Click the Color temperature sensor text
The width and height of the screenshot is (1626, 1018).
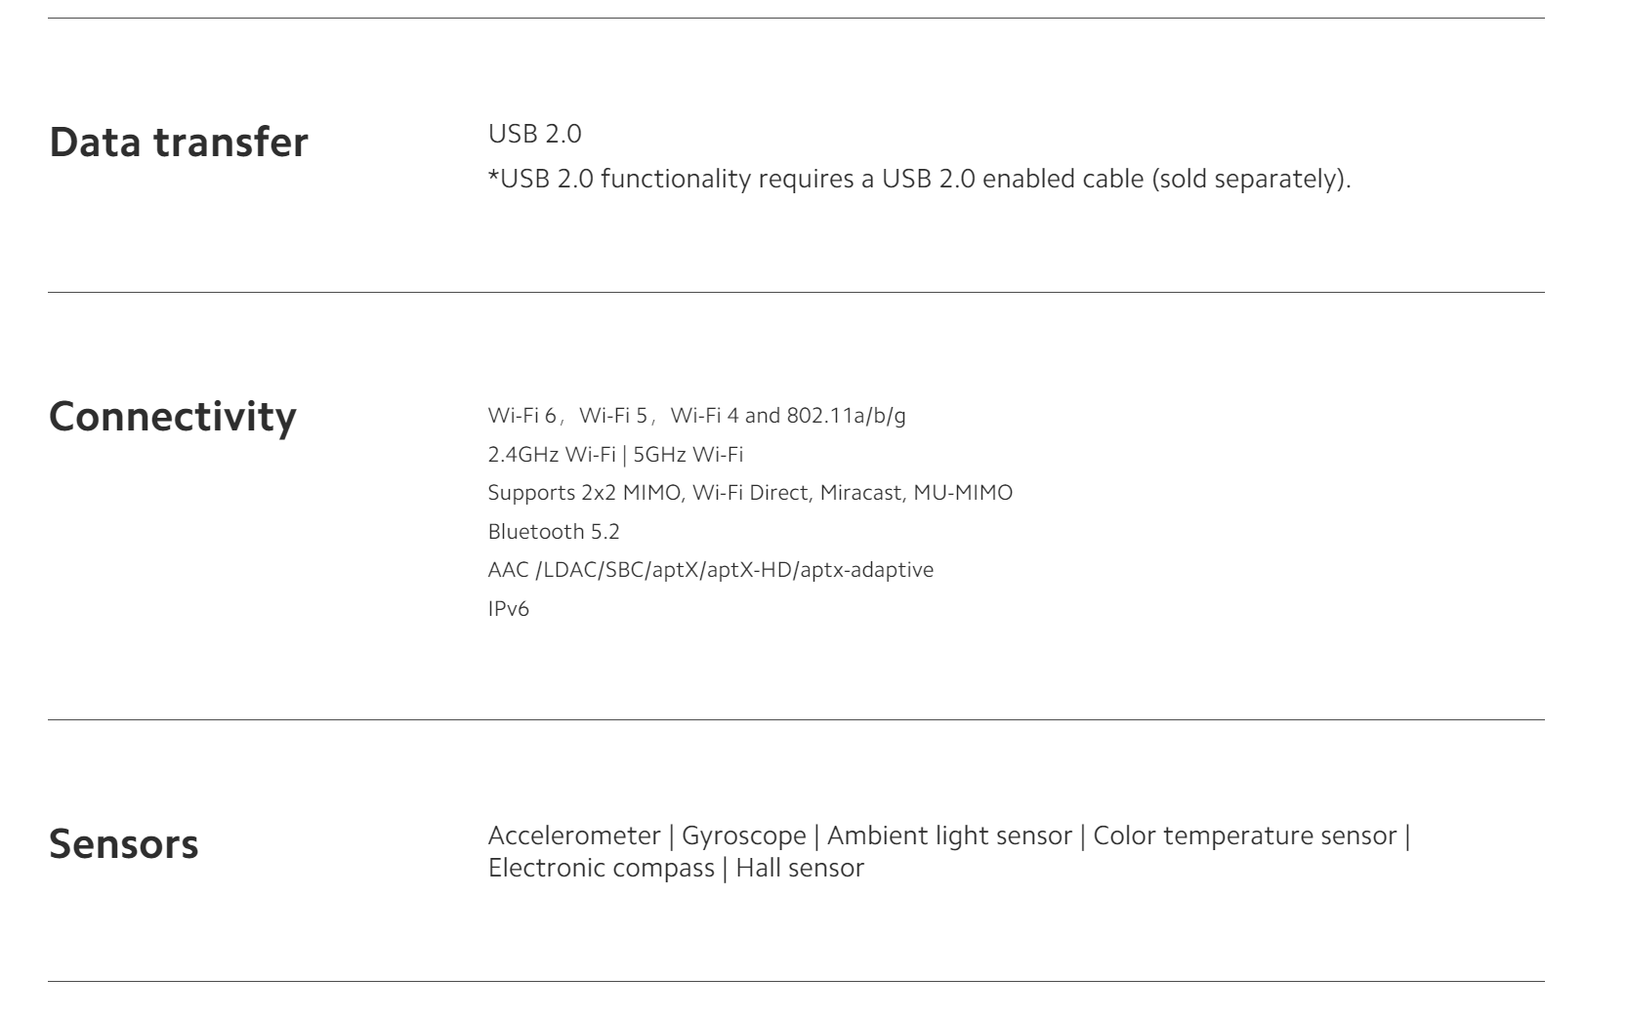click(x=1244, y=836)
